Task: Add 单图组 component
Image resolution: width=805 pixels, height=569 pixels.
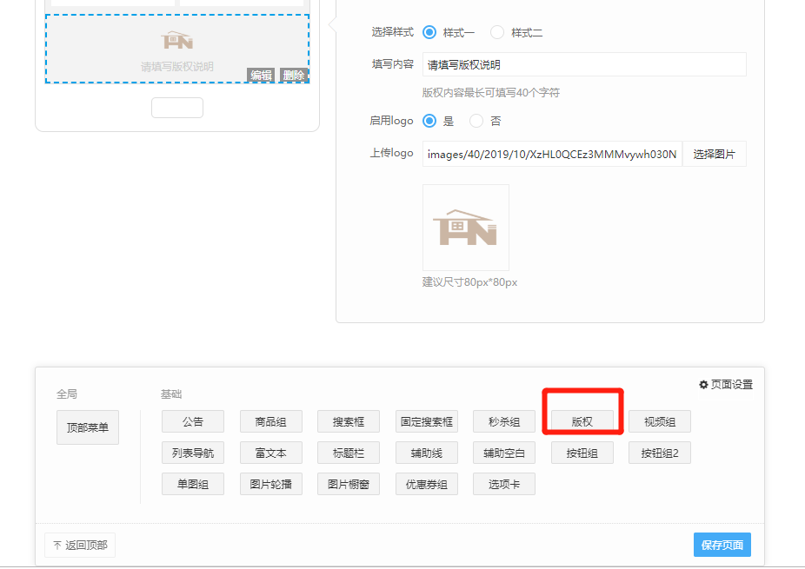Action: point(193,485)
